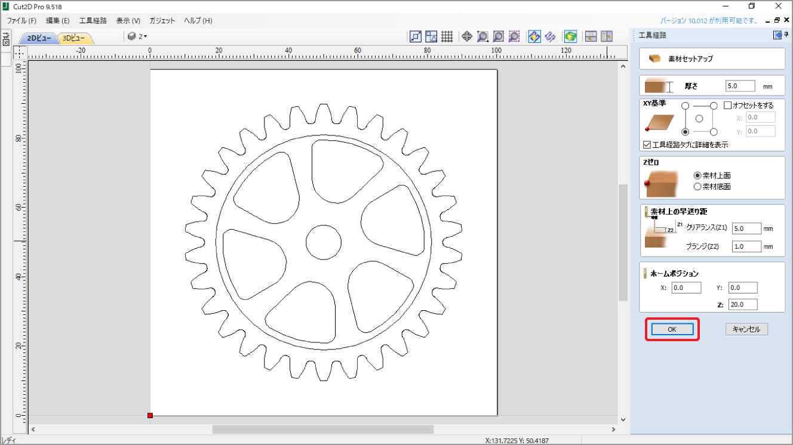Open the layer dropdown next to view tabs
Image resolution: width=793 pixels, height=445 pixels.
[137, 36]
